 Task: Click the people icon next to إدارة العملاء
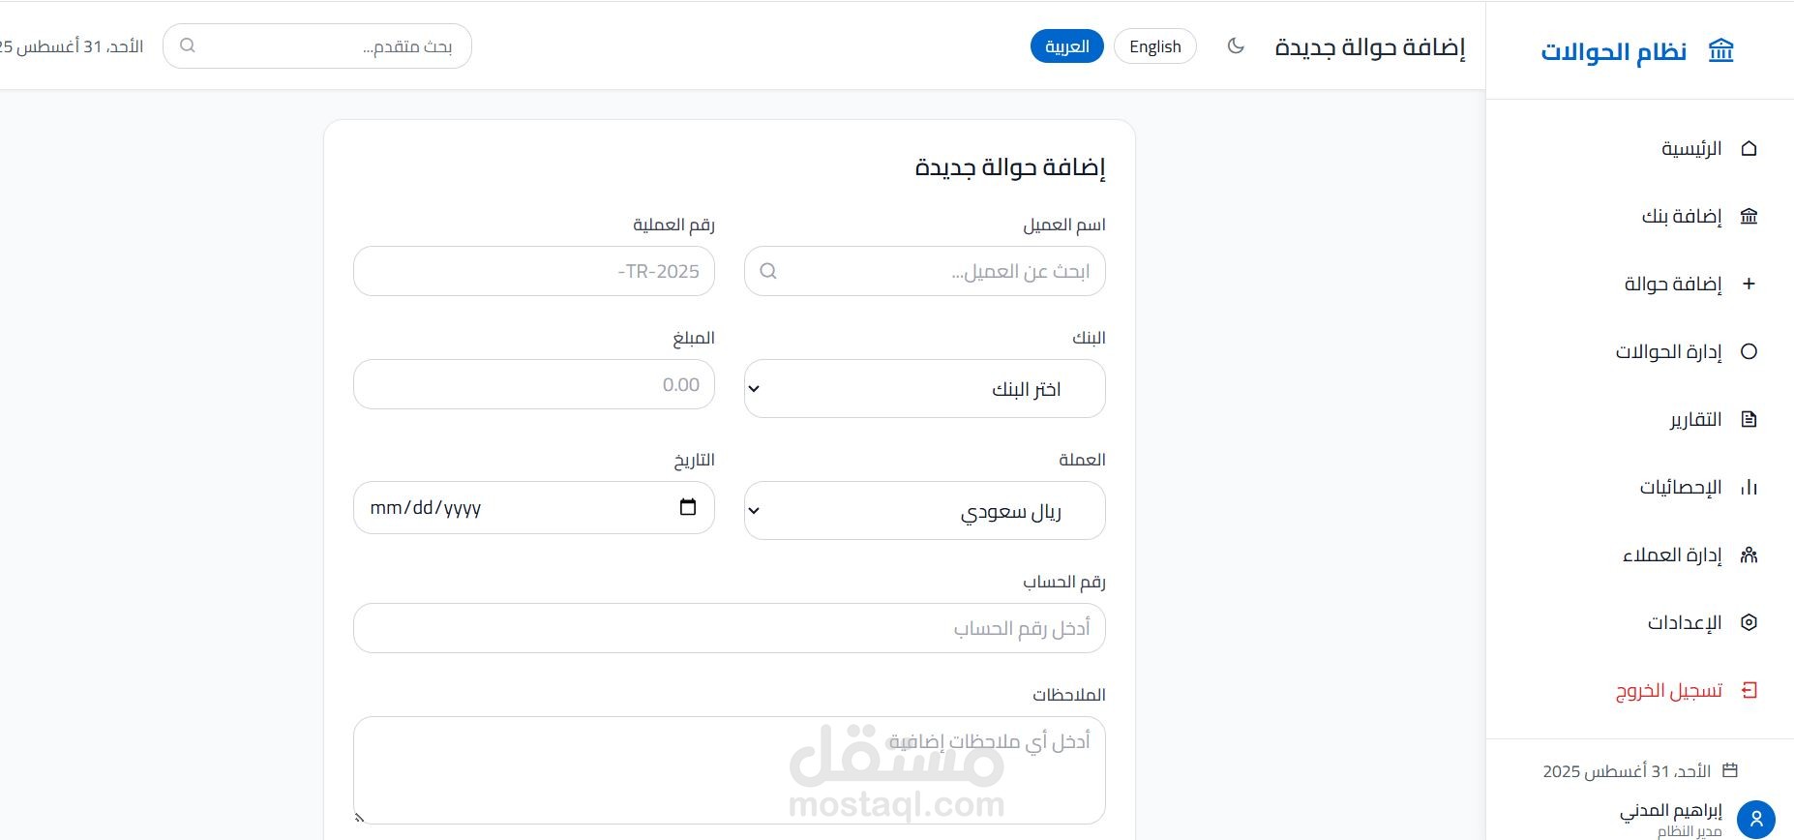click(x=1749, y=555)
